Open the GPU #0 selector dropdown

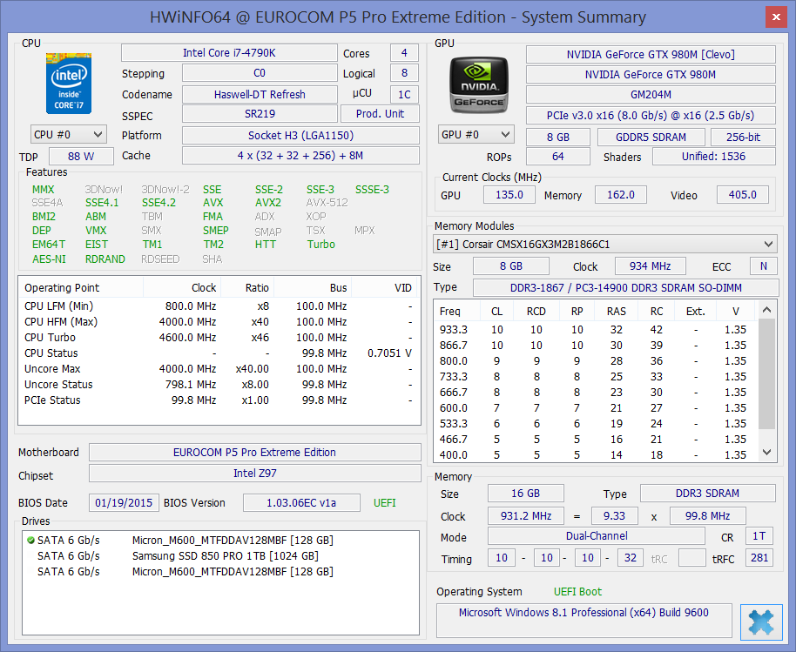pos(476,134)
